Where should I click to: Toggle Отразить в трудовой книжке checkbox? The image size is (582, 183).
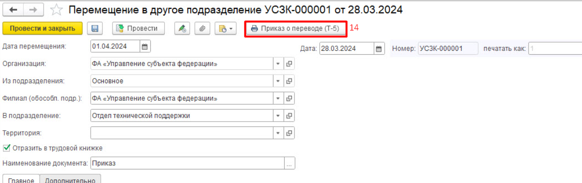tap(7, 148)
